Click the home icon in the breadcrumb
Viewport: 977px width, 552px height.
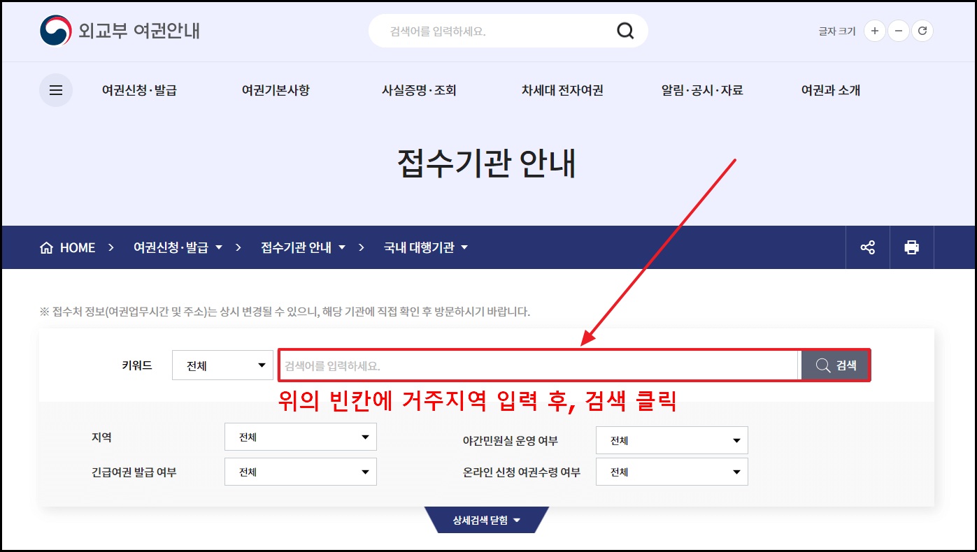click(46, 247)
